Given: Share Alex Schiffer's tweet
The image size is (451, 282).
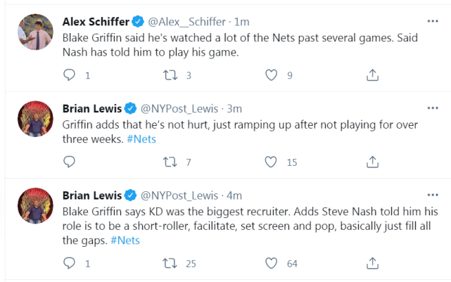Looking at the screenshot, I should point(373,75).
